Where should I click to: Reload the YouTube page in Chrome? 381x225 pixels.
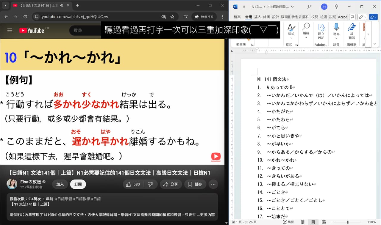pyautogui.click(x=25, y=17)
